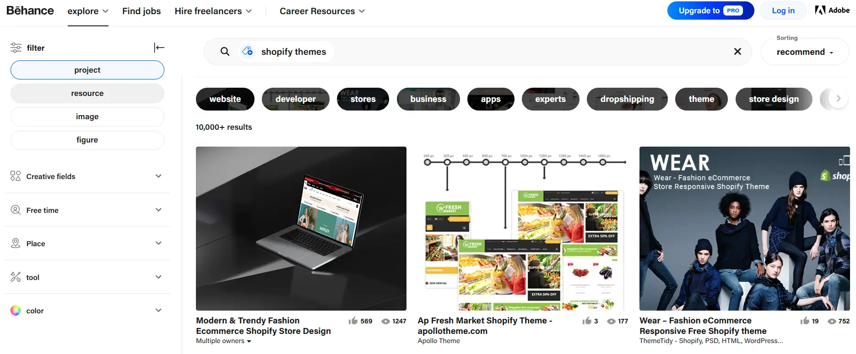The height and width of the screenshot is (354, 856).
Task: Click the search magnifier icon
Action: 225,52
